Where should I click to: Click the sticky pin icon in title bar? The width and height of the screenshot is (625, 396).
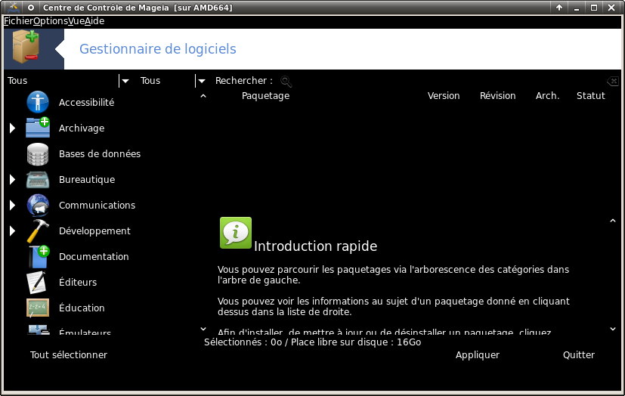(31, 8)
